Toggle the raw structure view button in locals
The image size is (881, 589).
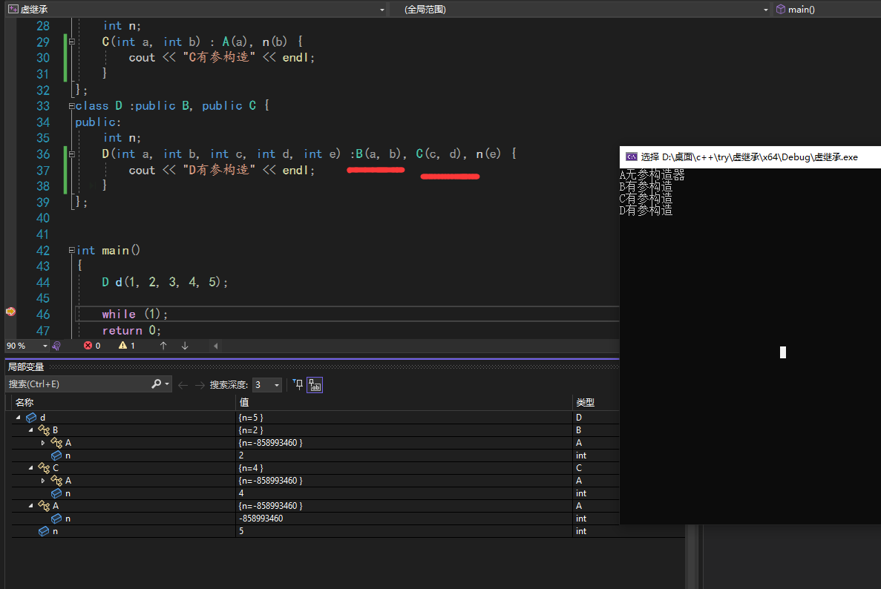pyautogui.click(x=315, y=384)
